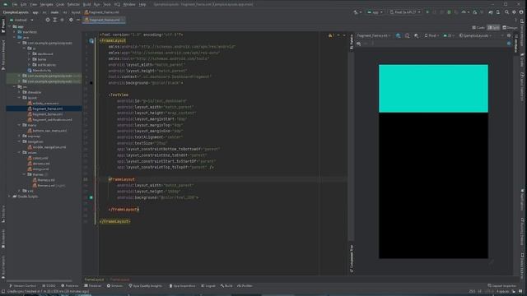Switch editor to Split view
Viewport: 527px width, 296px height.
click(x=493, y=27)
